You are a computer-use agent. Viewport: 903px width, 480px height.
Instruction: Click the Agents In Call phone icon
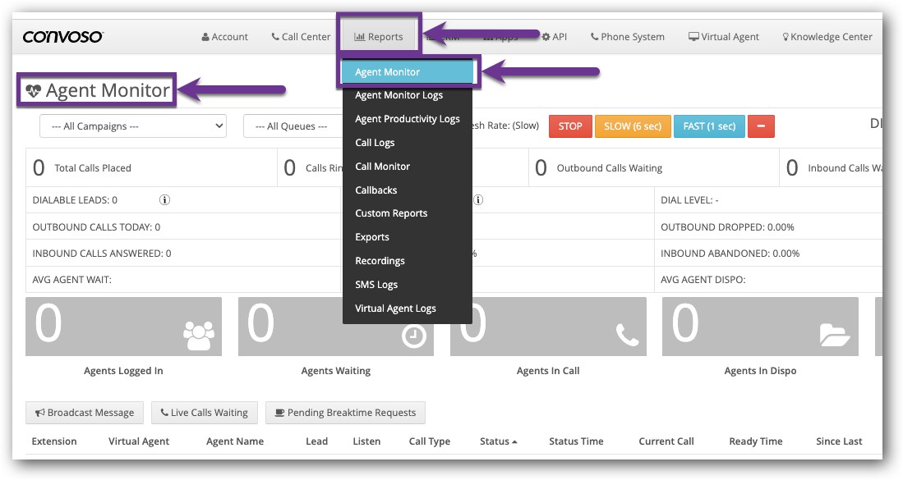(627, 335)
